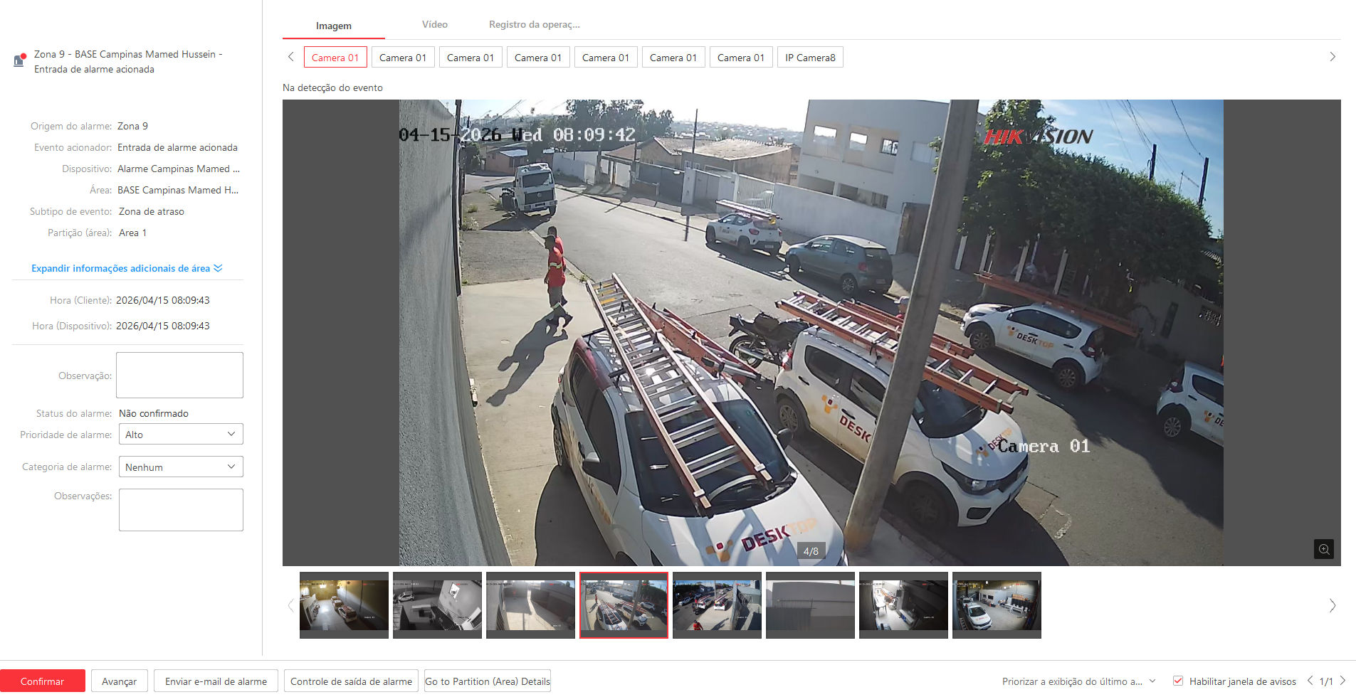The image size is (1356, 697).
Task: Toggle Habilitar janela de avisos checkbox
Action: [x=1178, y=681]
